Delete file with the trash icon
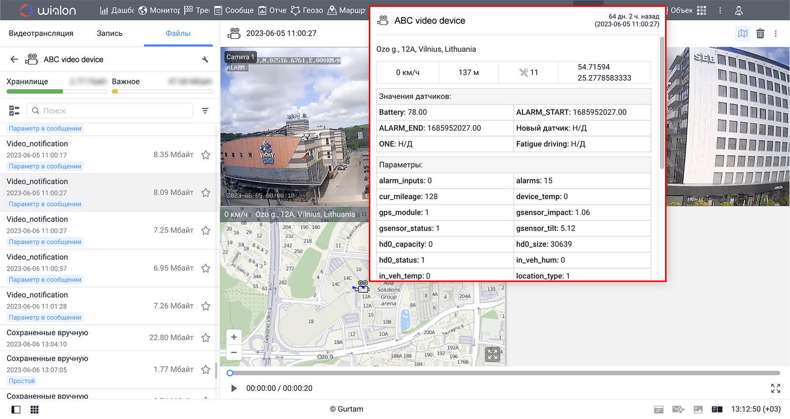 (760, 34)
